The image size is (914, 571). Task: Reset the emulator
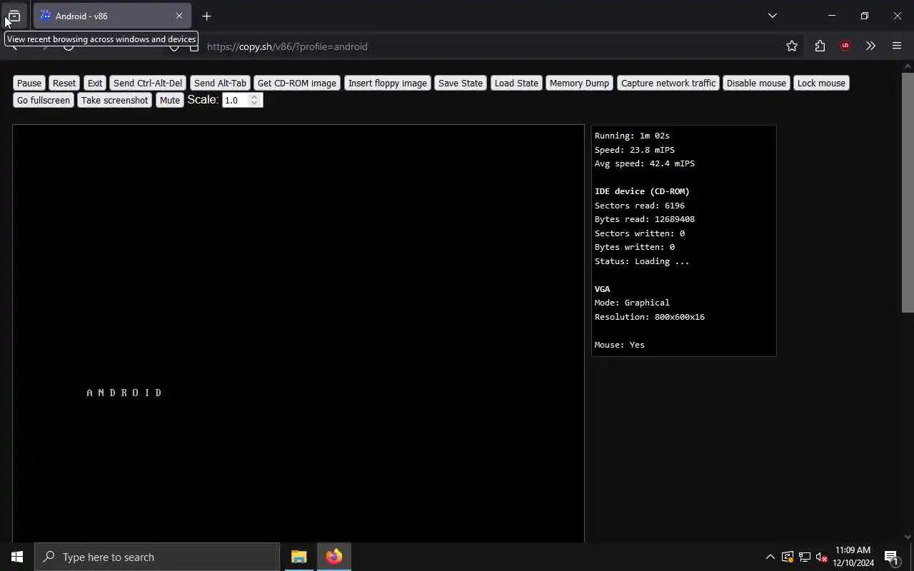tap(64, 83)
